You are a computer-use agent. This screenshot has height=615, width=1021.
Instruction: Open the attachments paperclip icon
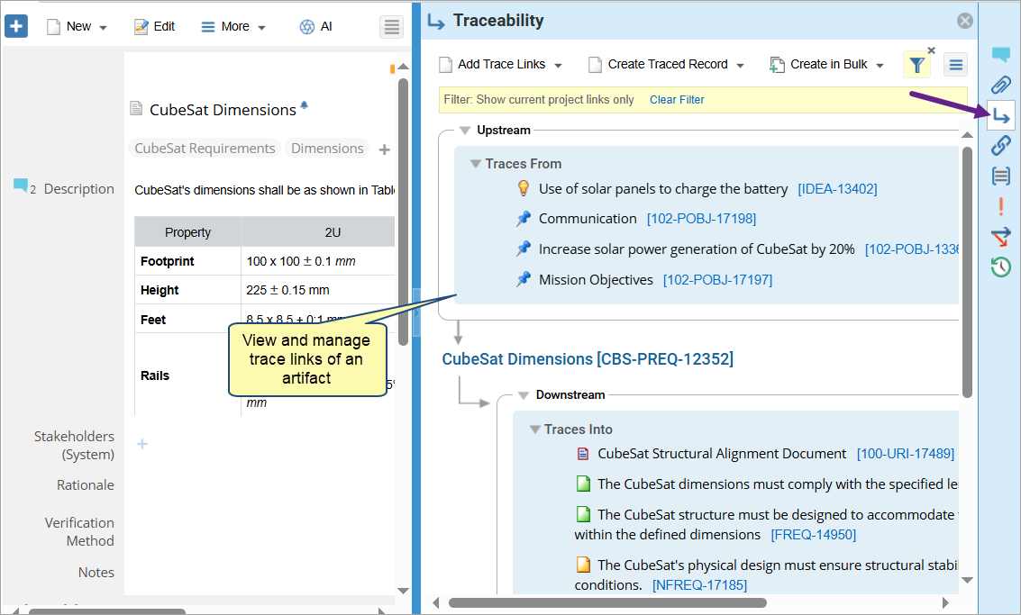[1000, 86]
